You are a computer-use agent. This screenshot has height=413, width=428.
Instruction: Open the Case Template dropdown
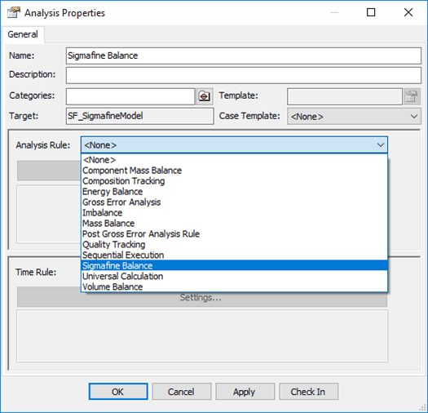[x=354, y=117]
